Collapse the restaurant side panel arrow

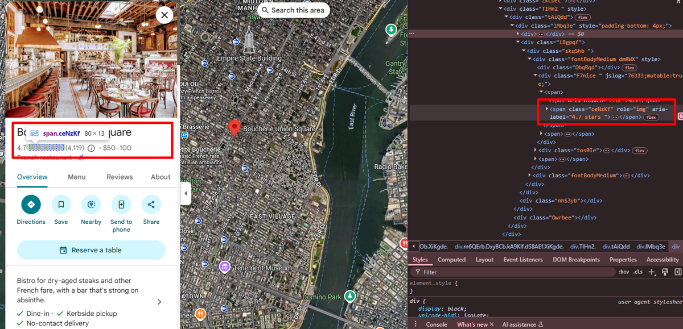[185, 193]
